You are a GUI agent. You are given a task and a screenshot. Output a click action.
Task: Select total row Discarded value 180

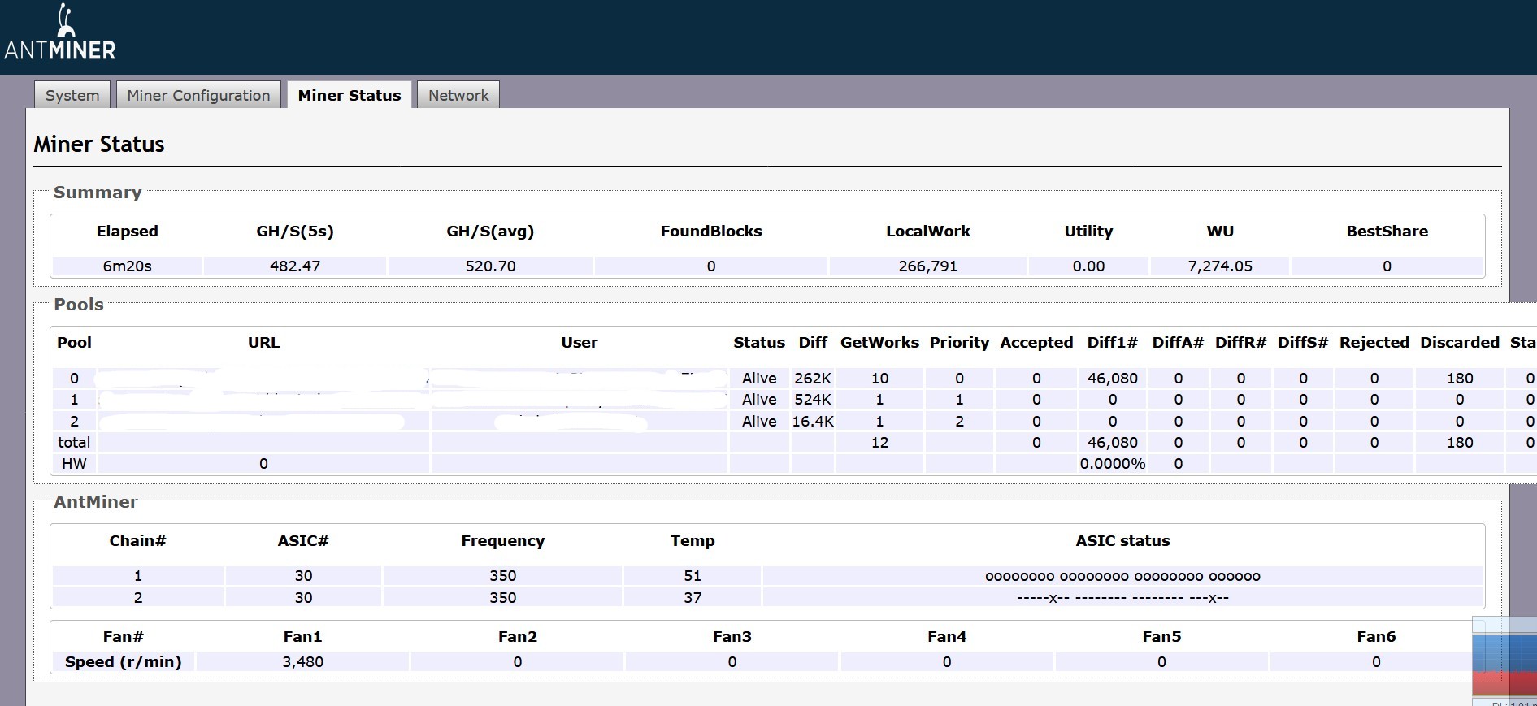coord(1460,443)
